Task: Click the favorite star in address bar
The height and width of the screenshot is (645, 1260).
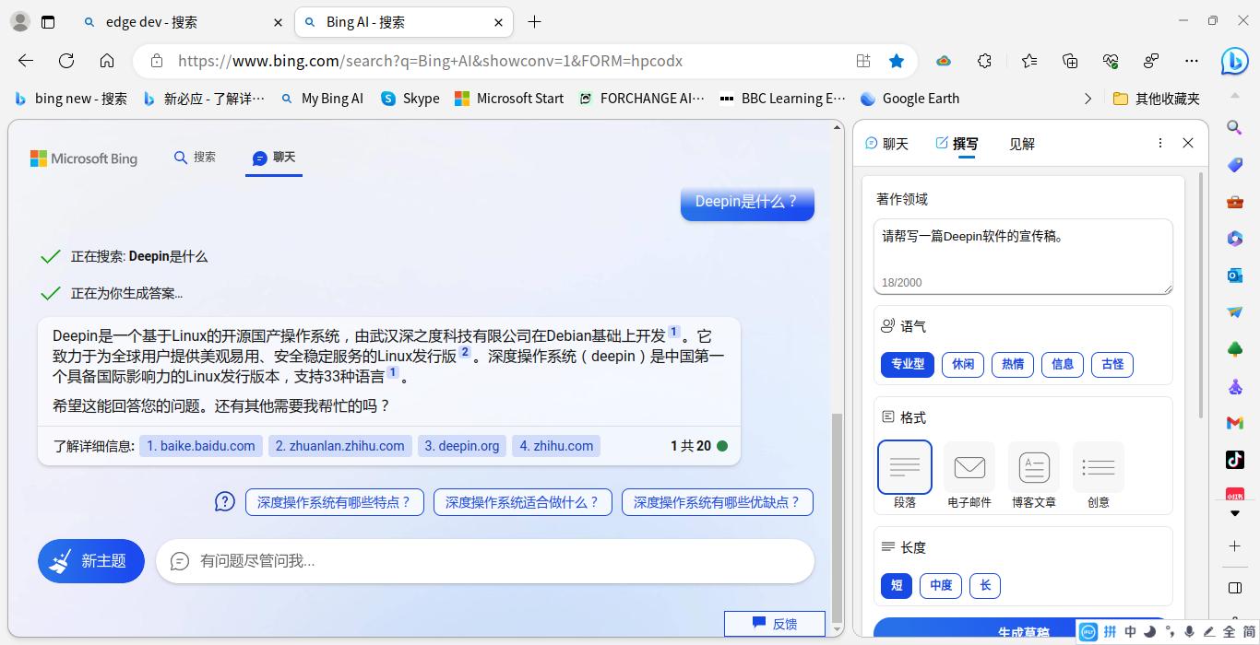Action: click(897, 61)
